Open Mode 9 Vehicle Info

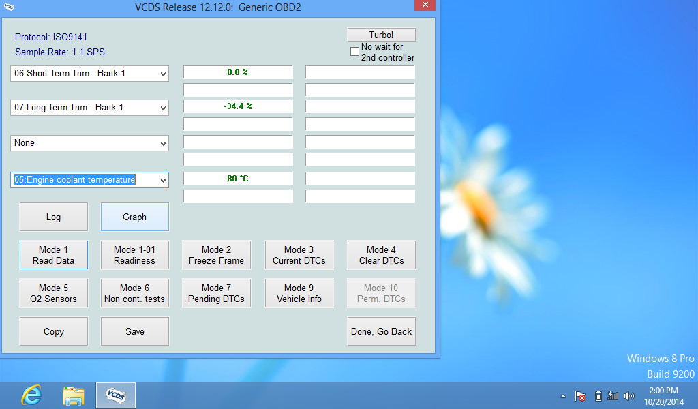pyautogui.click(x=299, y=293)
